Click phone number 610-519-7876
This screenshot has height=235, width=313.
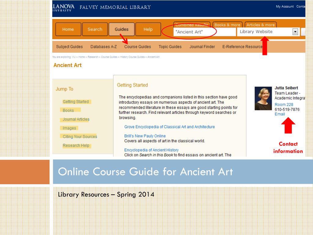point(287,110)
